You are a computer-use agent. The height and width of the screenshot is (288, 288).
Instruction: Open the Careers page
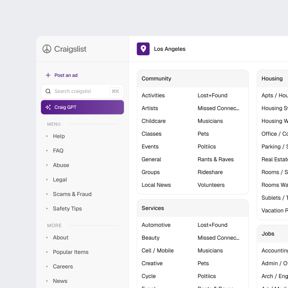tap(63, 266)
